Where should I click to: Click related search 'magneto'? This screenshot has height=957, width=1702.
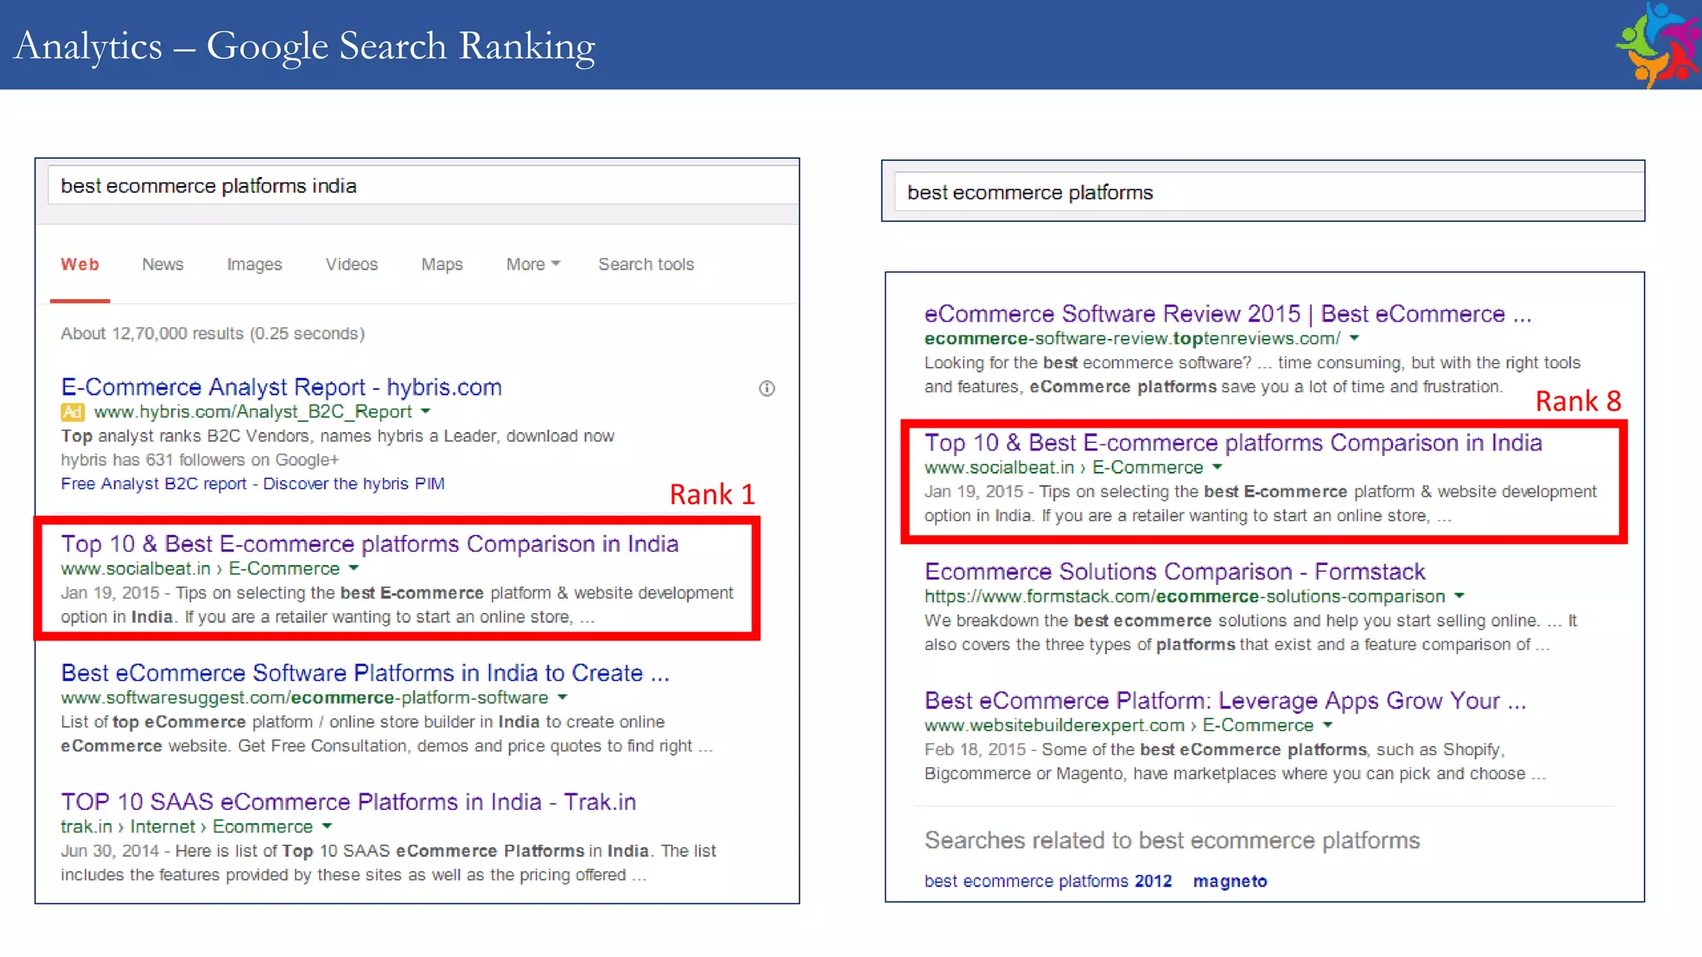pyautogui.click(x=1230, y=881)
